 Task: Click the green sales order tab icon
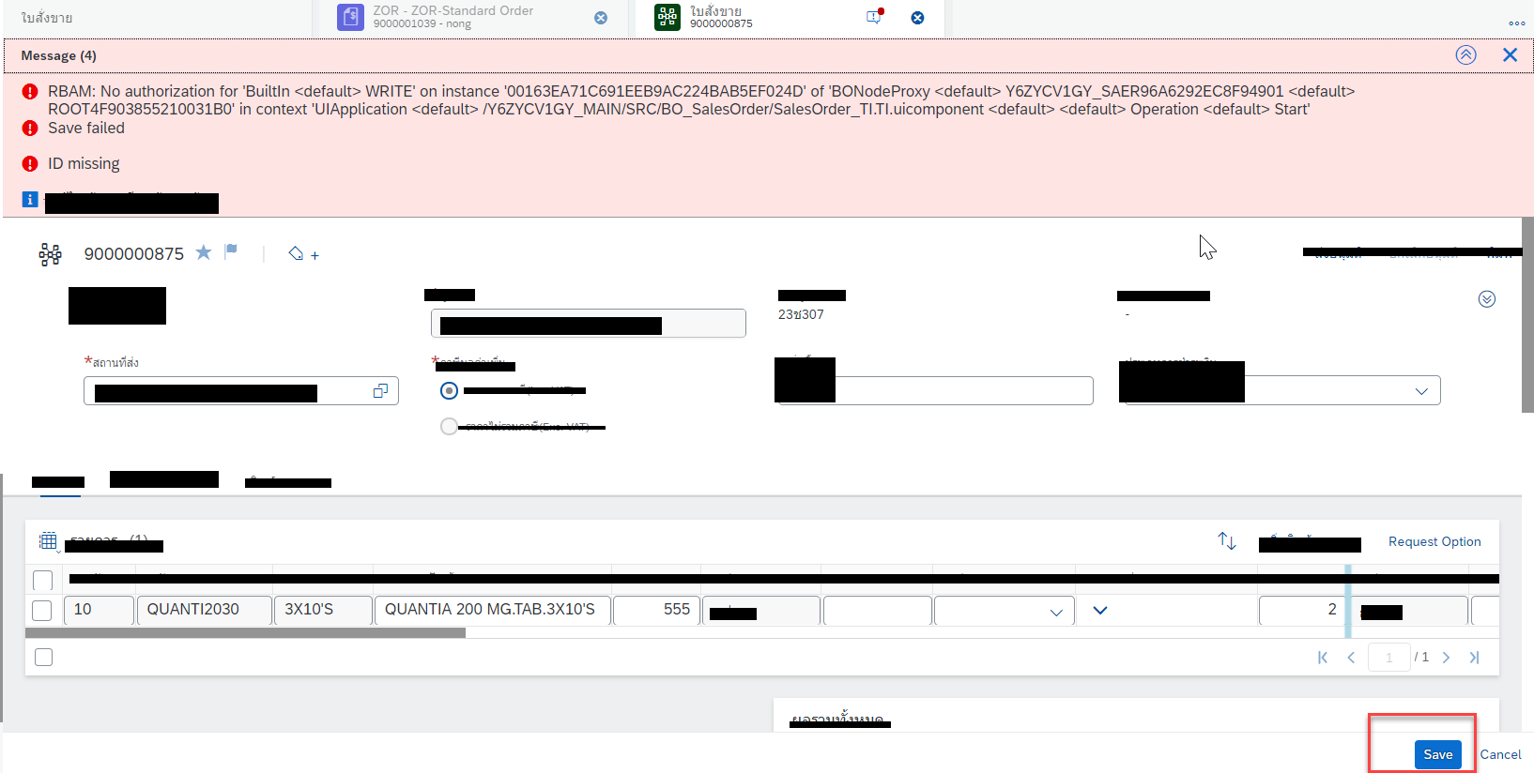point(667,17)
